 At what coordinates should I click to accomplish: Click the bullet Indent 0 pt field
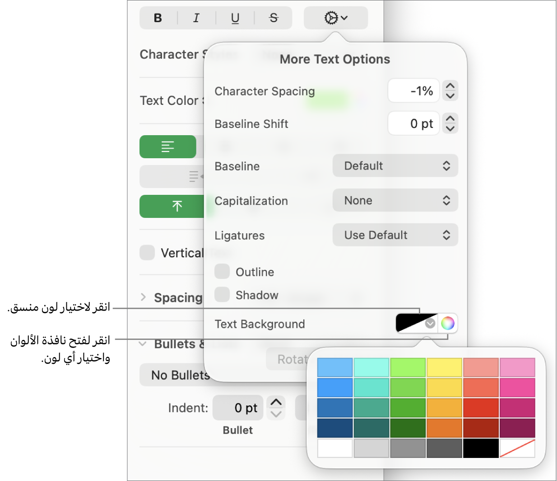point(239,408)
